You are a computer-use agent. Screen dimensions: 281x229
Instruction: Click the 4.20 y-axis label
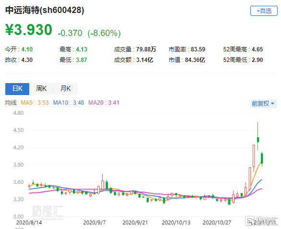(18, 147)
